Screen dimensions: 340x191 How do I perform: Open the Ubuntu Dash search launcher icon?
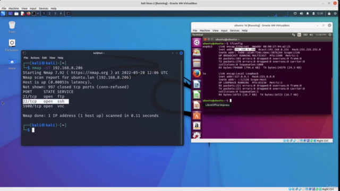(x=197, y=42)
